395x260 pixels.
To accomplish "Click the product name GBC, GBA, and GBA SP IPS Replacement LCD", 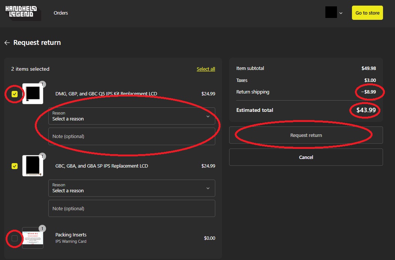I will click(102, 166).
